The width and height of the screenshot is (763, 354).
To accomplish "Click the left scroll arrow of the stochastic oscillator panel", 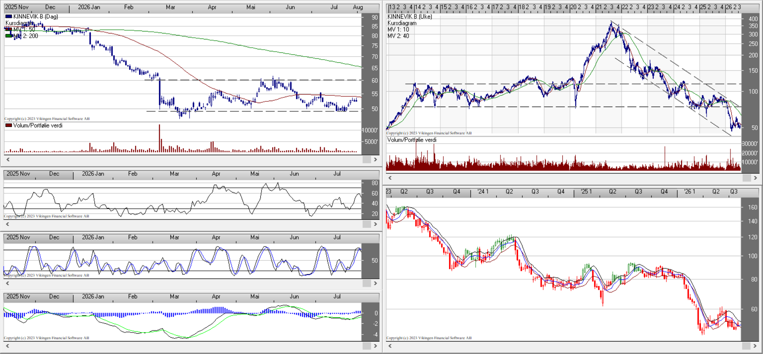I will click(8, 283).
